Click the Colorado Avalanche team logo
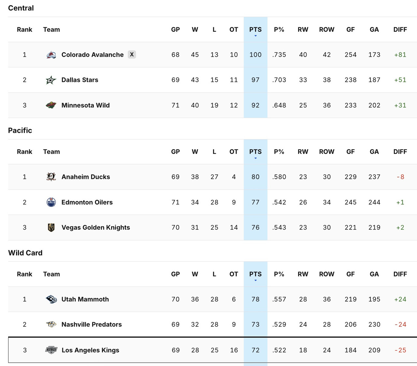Screen dimensions: 417x366 pos(51,55)
